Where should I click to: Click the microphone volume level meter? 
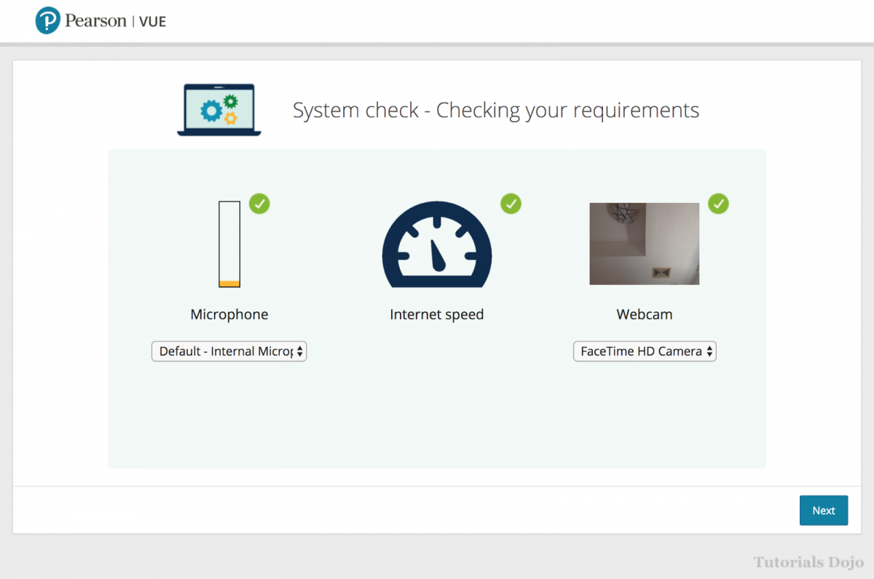[x=229, y=244]
